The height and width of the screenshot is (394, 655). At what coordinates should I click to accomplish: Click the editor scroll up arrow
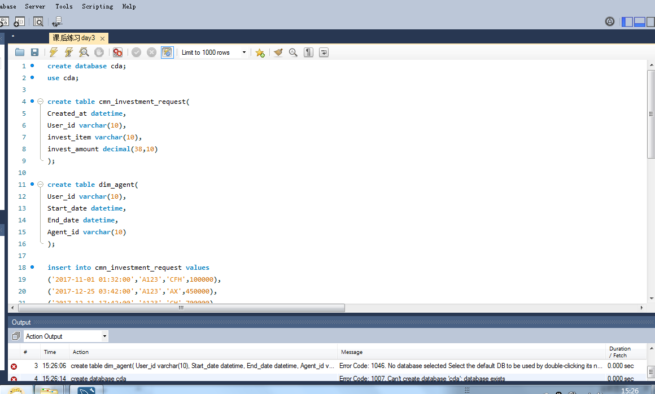[651, 65]
